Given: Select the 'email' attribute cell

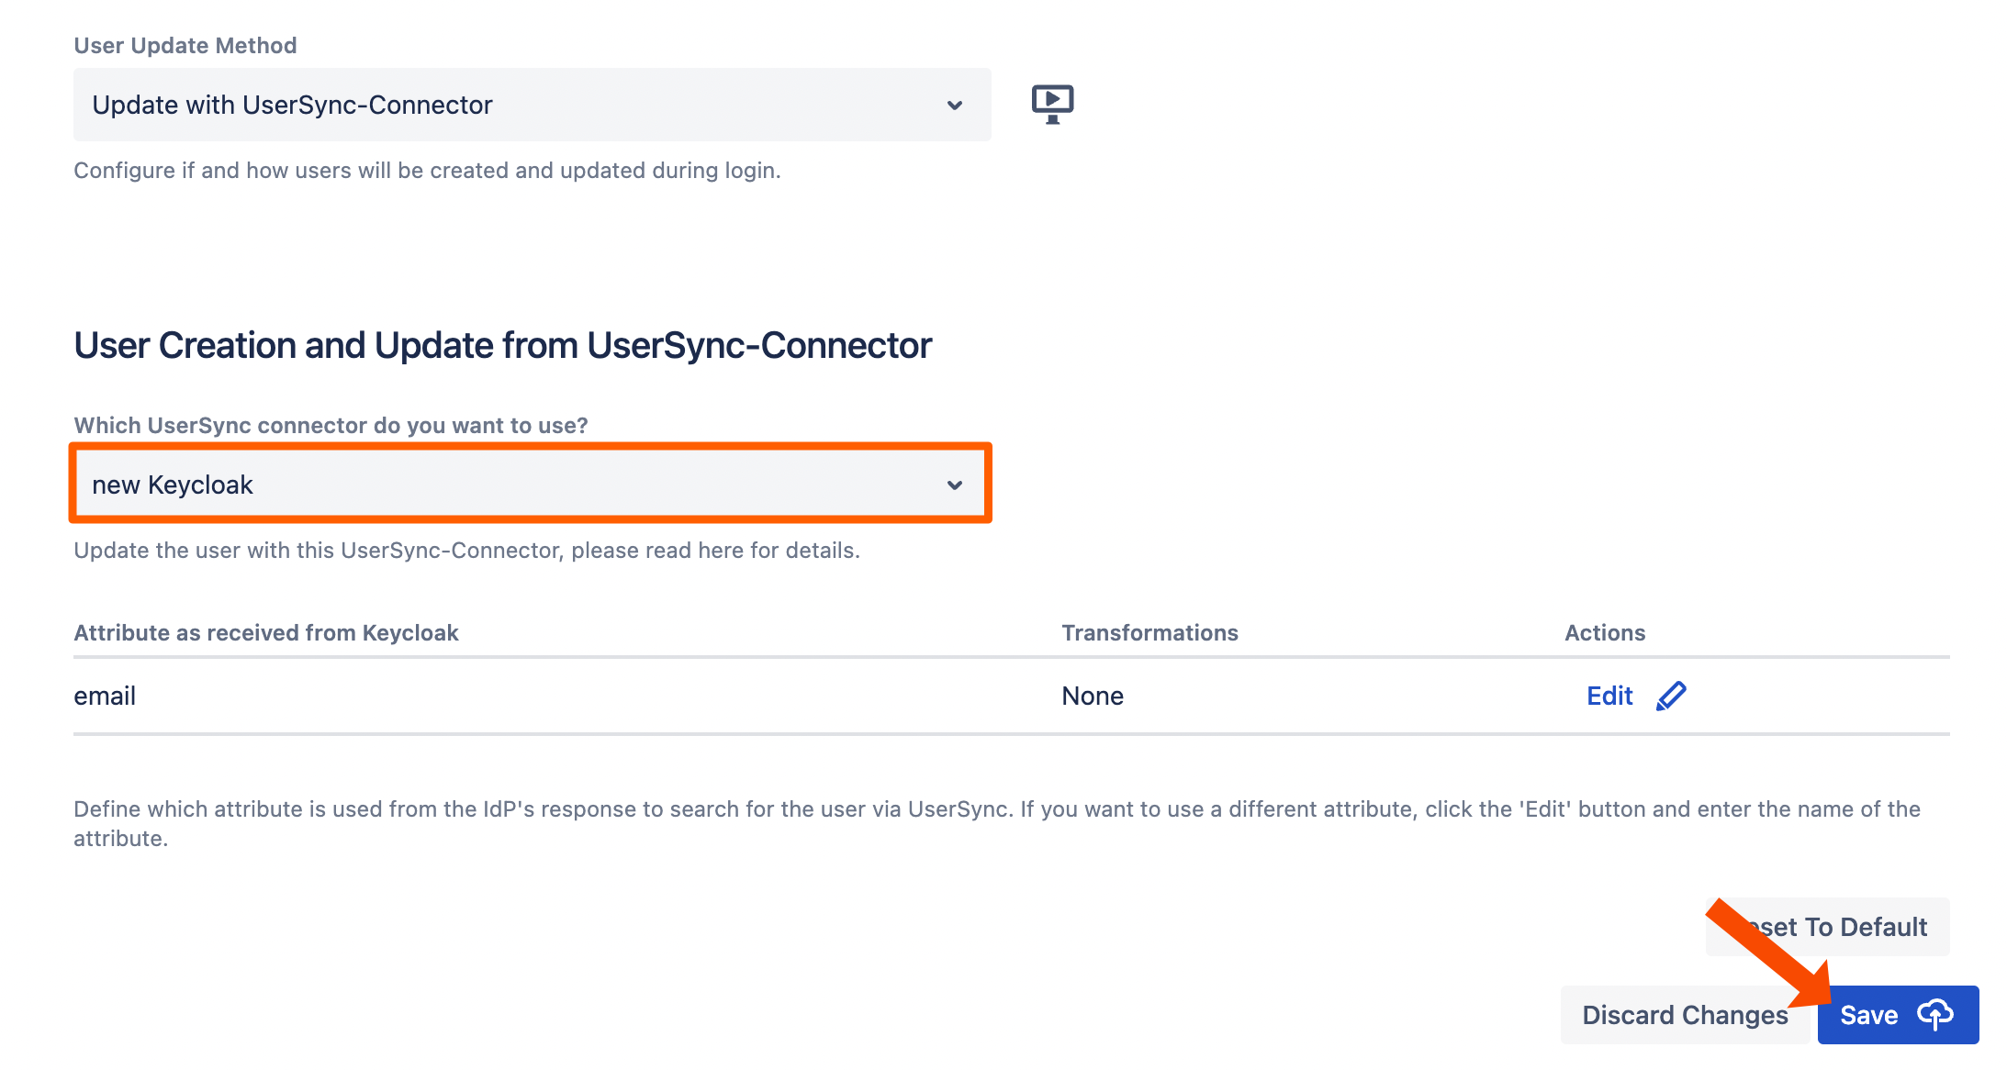Looking at the screenshot, I should (105, 696).
